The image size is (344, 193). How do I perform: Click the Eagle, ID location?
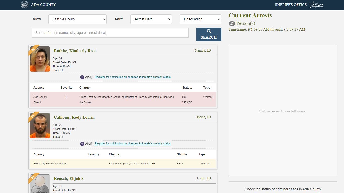point(204,178)
